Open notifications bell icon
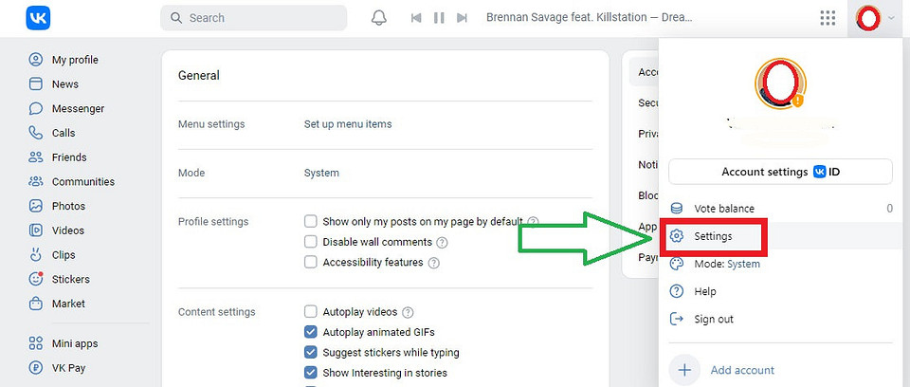This screenshot has width=910, height=387. pos(379,18)
